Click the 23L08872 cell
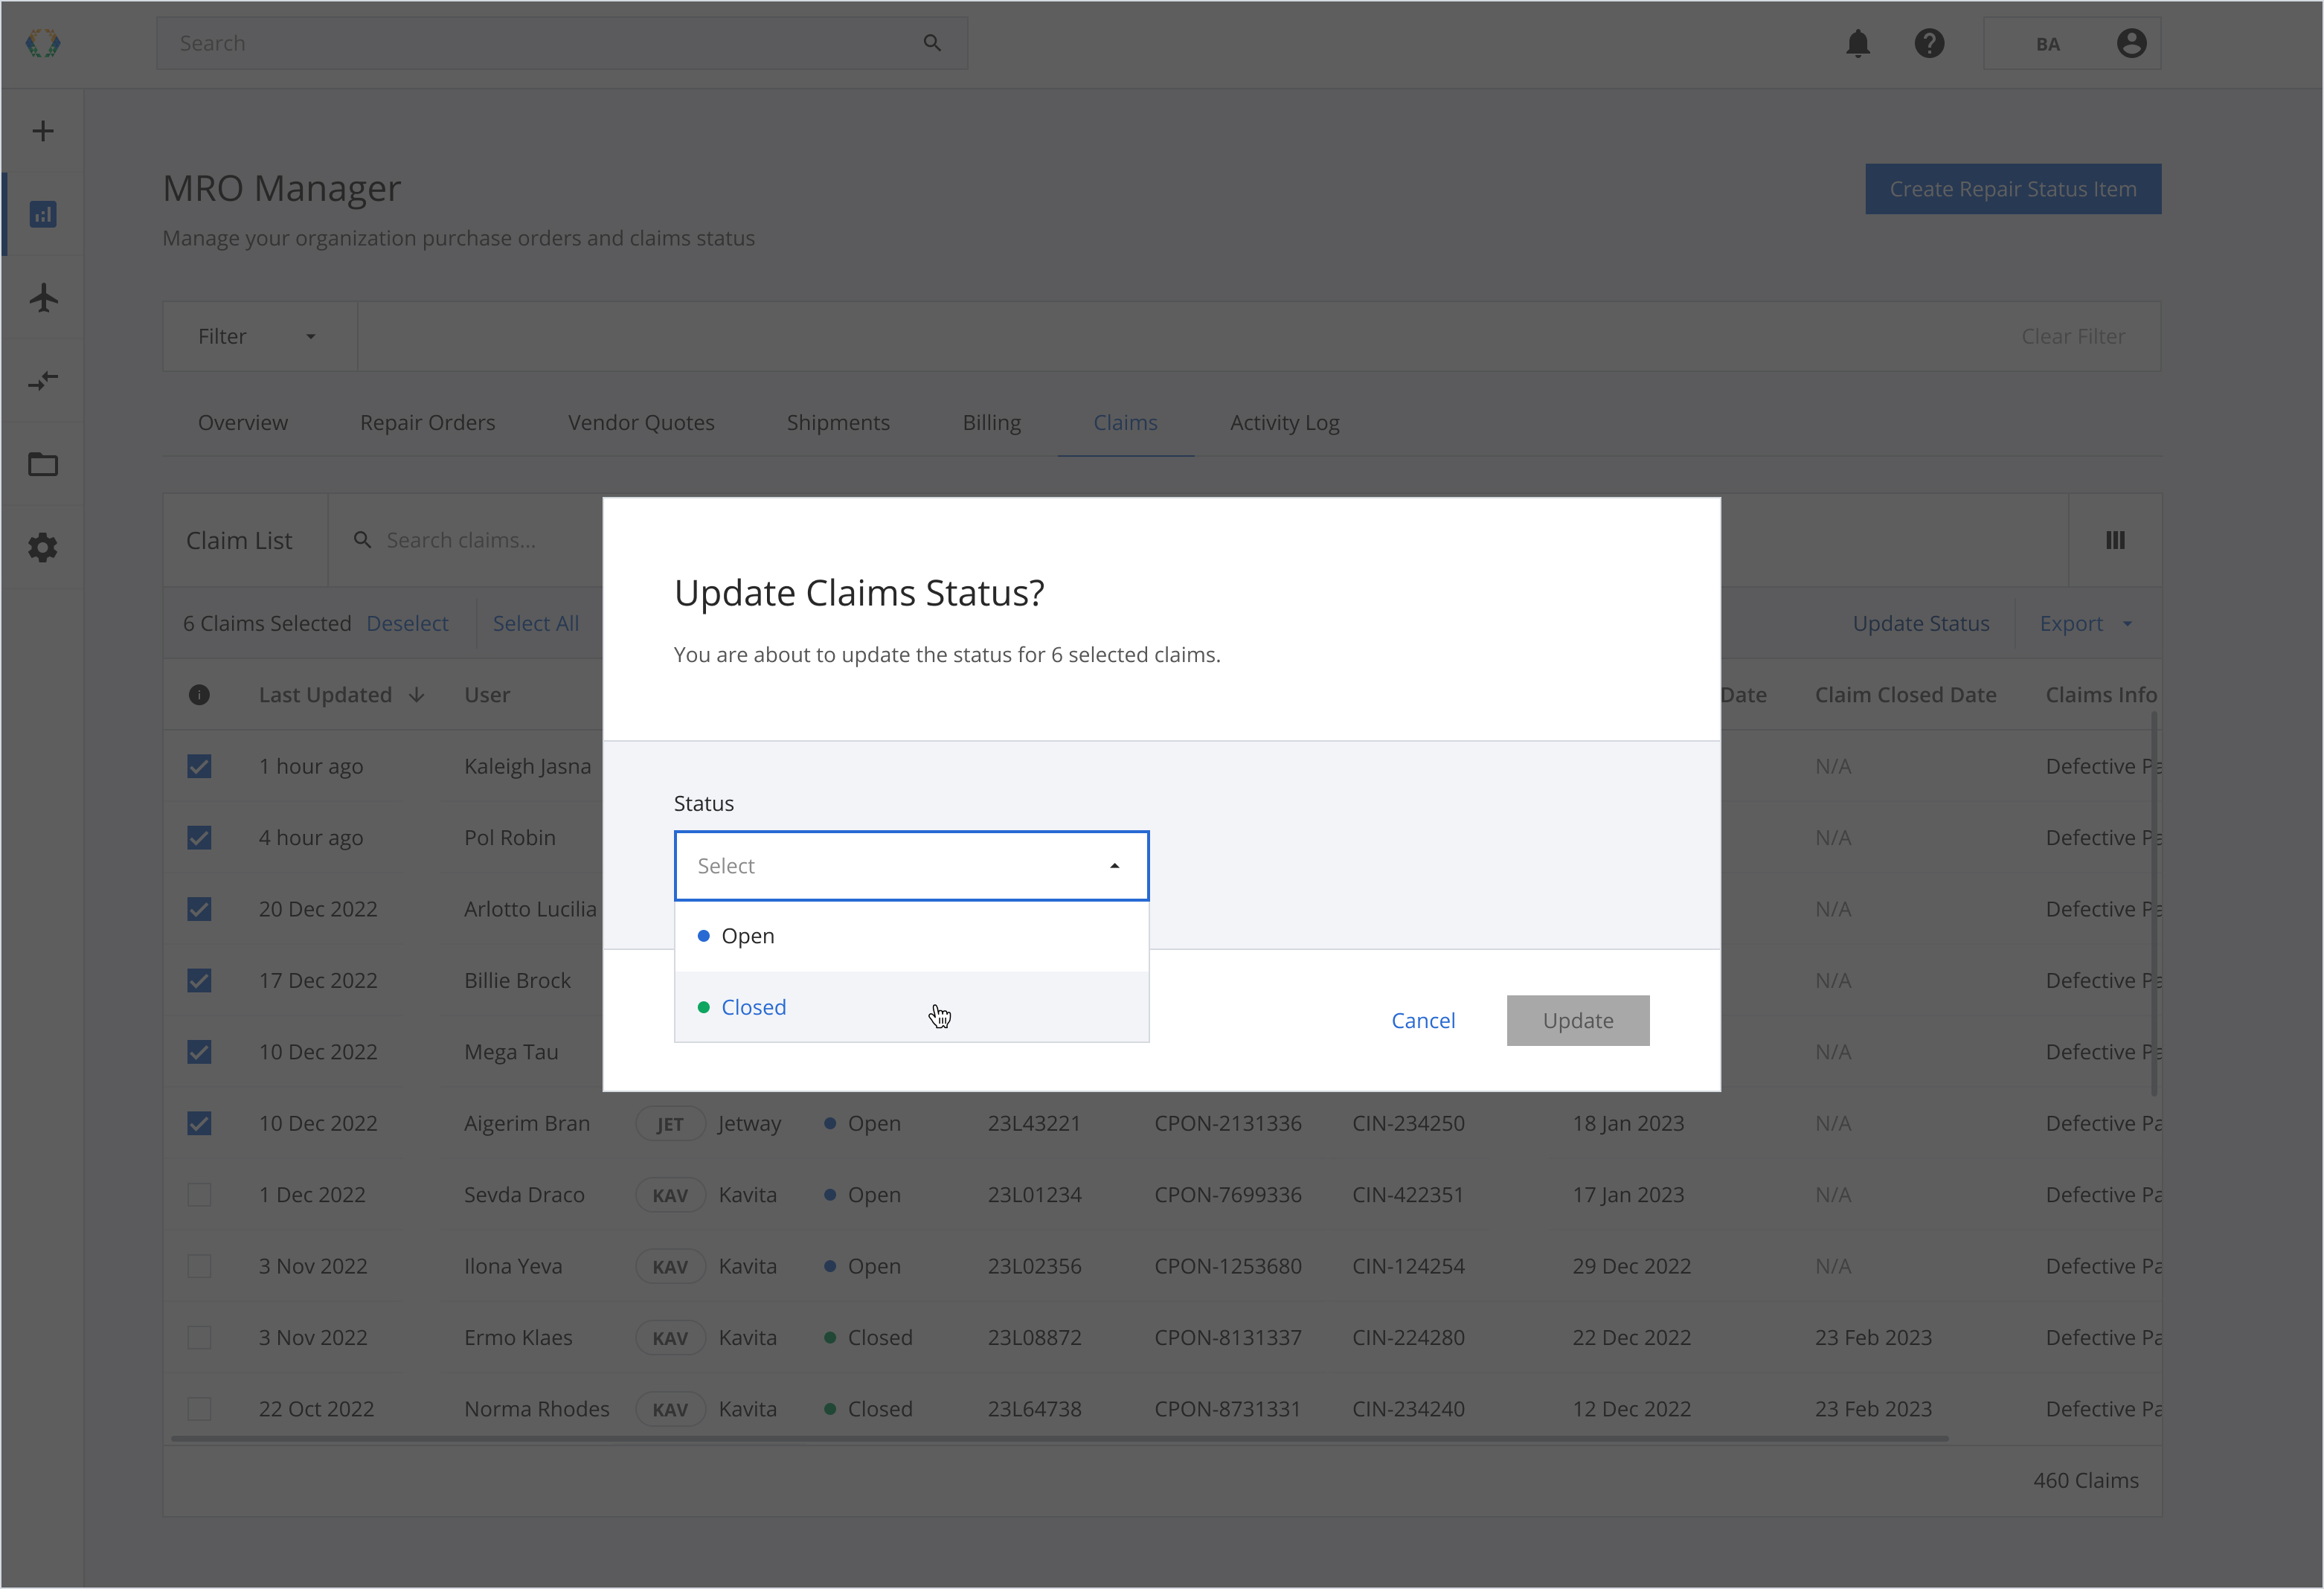Image resolution: width=2324 pixels, height=1589 pixels. [x=1035, y=1338]
